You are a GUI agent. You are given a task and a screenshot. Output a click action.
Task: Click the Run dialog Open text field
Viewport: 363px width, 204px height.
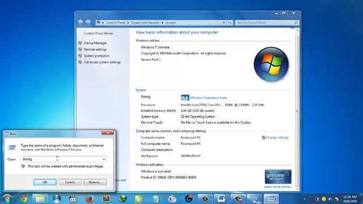tap(61, 159)
